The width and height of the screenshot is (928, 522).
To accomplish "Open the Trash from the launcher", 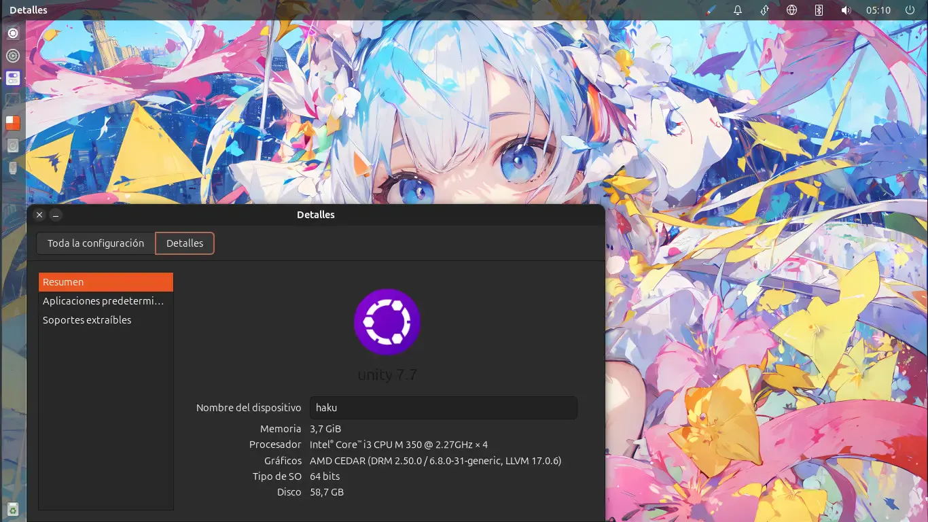I will pos(12,509).
